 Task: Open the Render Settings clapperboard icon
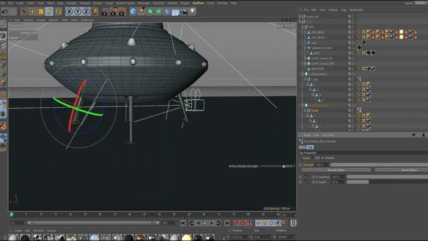click(x=123, y=12)
